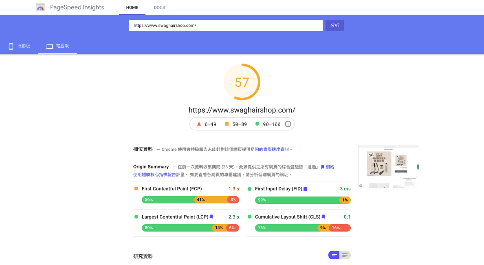Viewport: 484px width, 265px height.
Task: Open the HOME tab
Action: click(132, 7)
